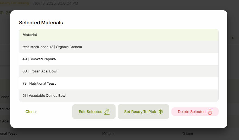
Task: Click the Ready For Issuing status badge
Action: (x=14, y=3)
